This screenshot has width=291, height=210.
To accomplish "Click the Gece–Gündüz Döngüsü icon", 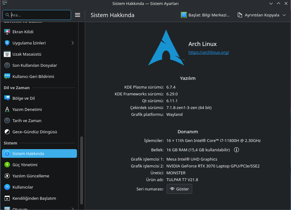I will pos(7,132).
